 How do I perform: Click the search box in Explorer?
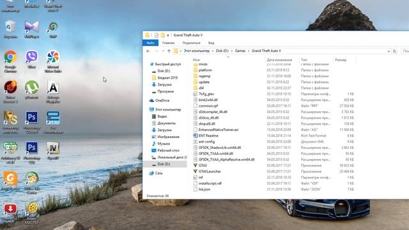[x=405, y=51]
